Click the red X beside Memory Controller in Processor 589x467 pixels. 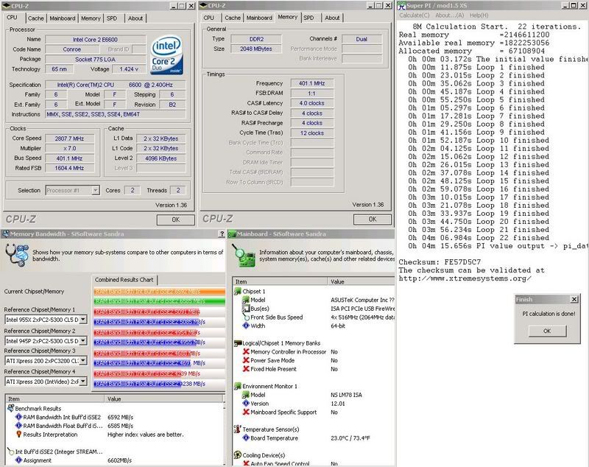click(246, 351)
